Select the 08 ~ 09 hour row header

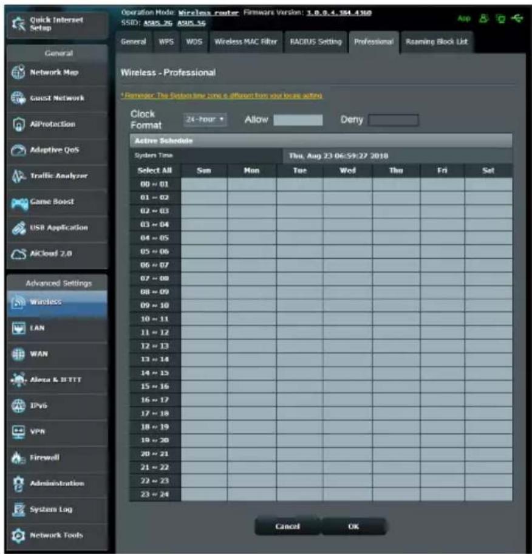[x=155, y=292]
